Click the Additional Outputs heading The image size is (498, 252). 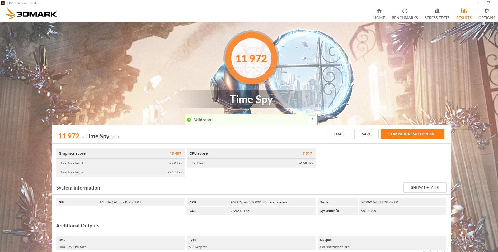[x=78, y=226]
